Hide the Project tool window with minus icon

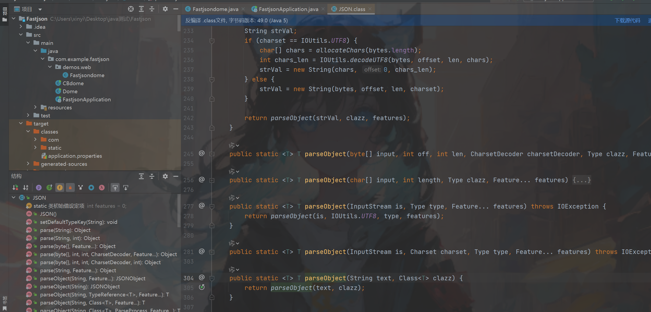176,9
